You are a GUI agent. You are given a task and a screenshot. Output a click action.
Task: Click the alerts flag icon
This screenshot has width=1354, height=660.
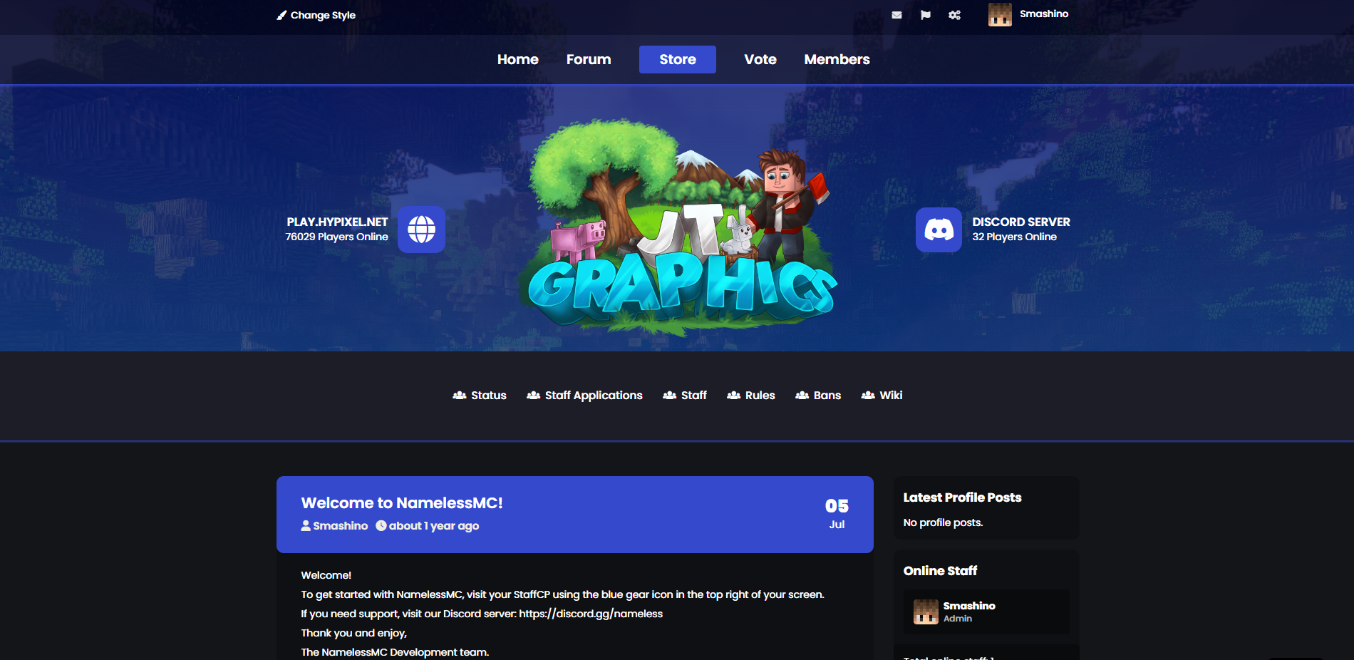point(926,15)
